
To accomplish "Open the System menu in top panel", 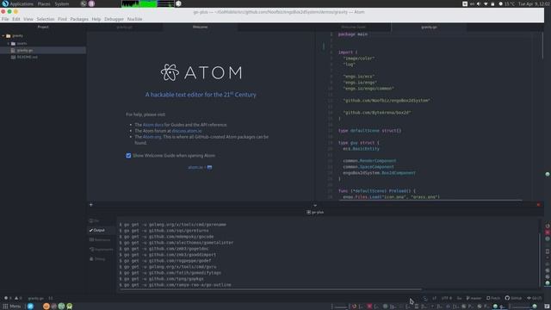I will (x=62, y=3).
